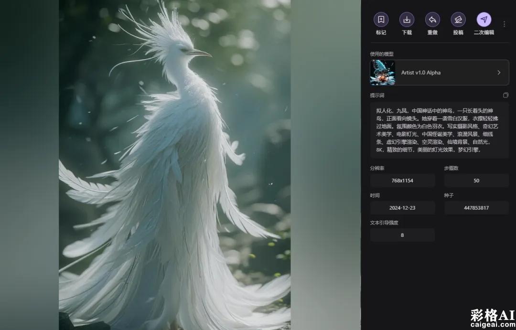The height and width of the screenshot is (330, 516).
Task: Open 二次编辑 with the purple send icon
Action: 484,20
